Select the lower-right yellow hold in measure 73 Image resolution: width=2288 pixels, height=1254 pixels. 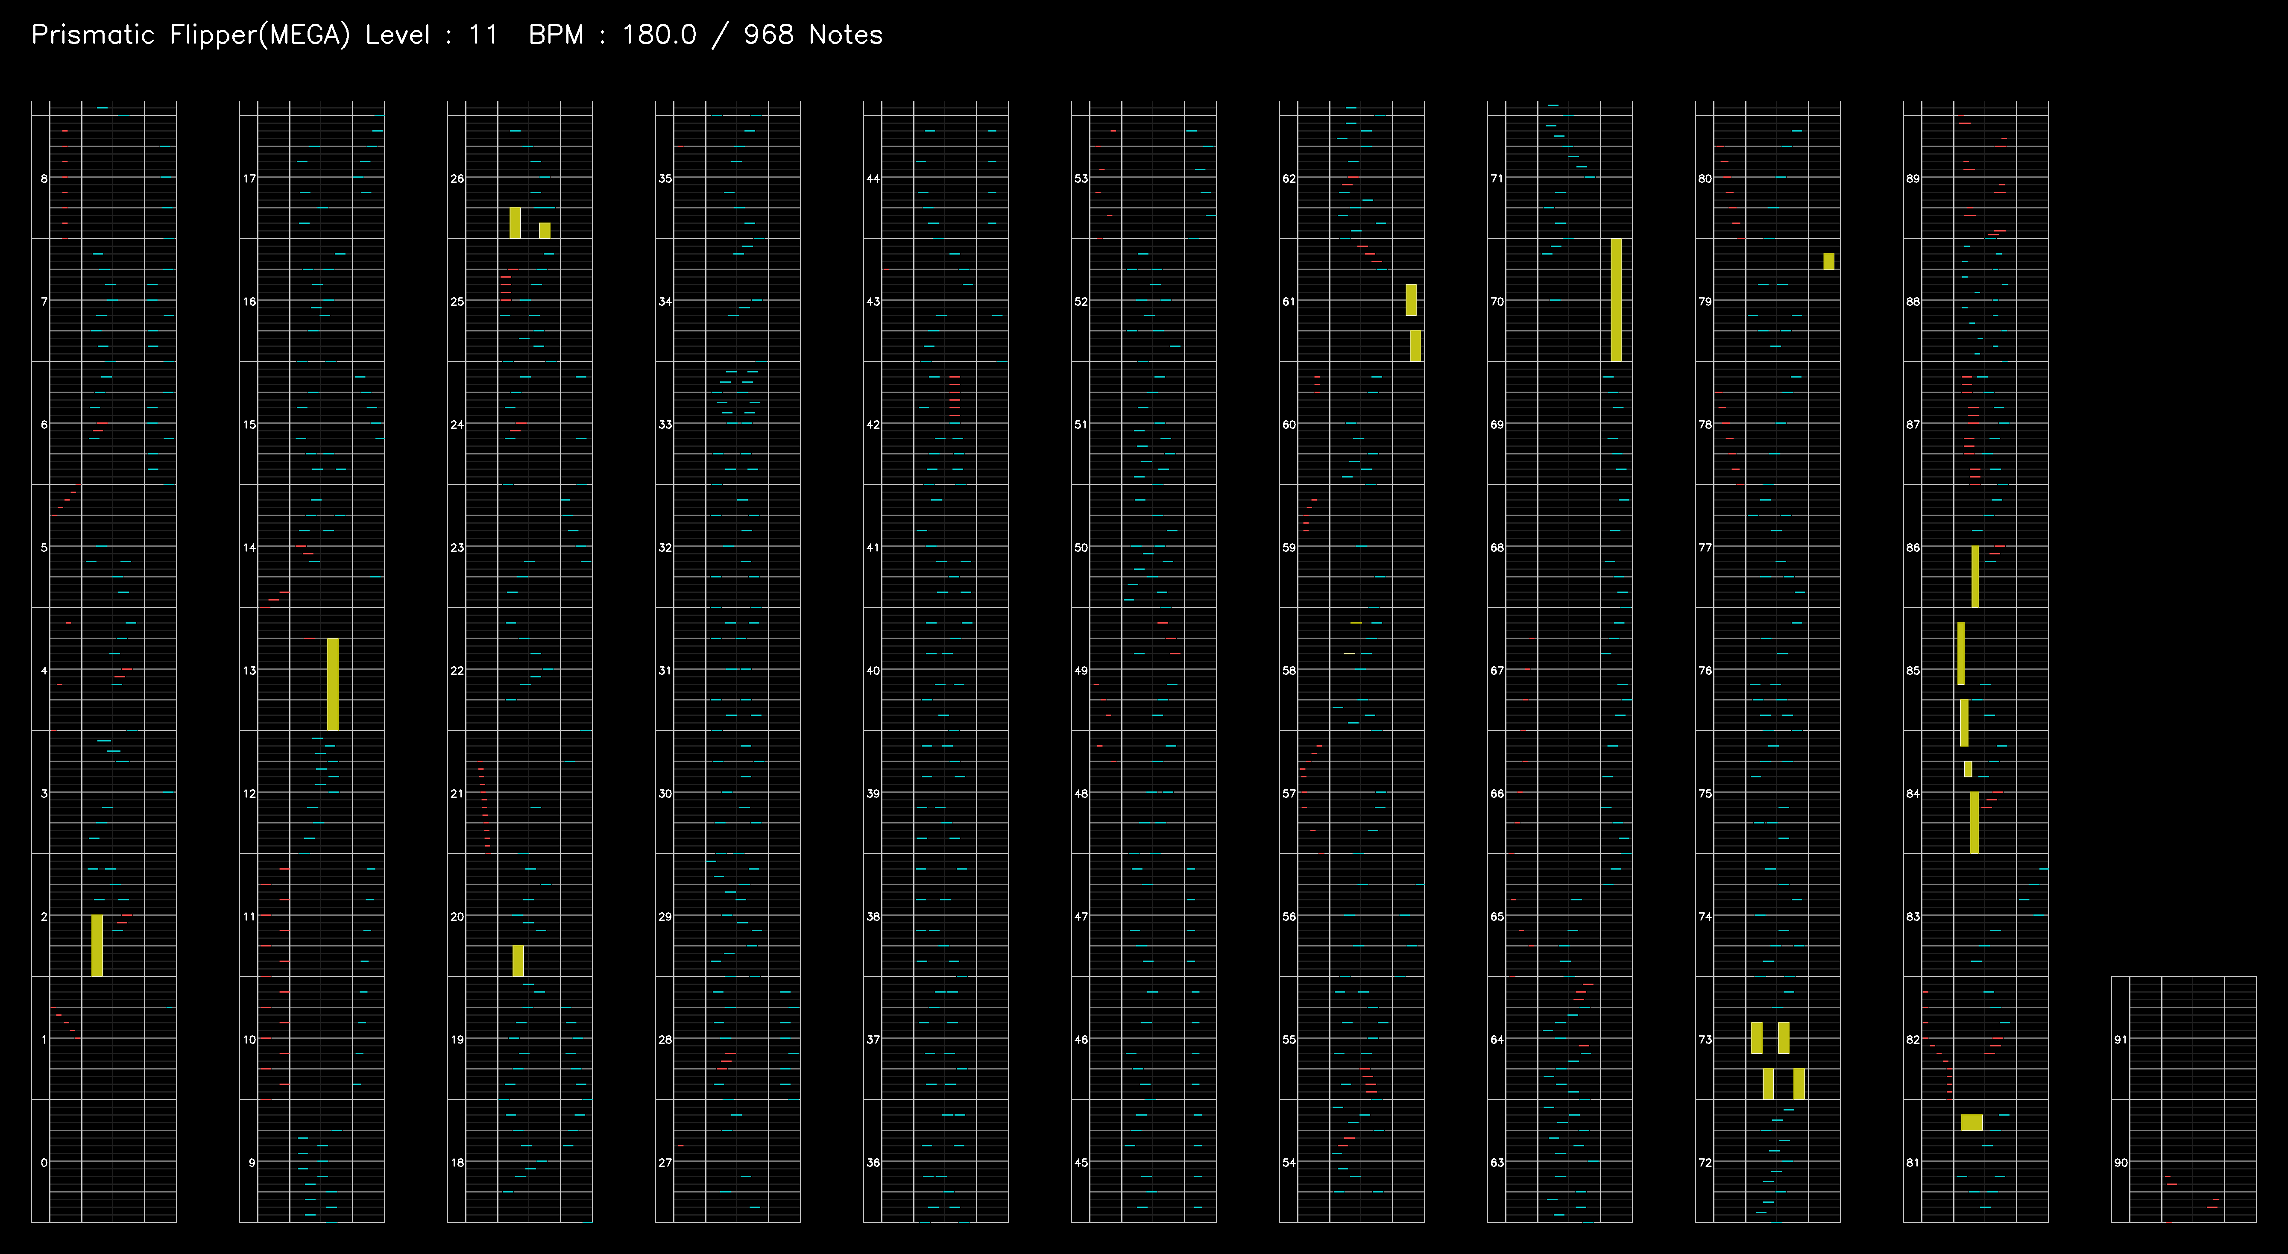click(x=1799, y=1084)
